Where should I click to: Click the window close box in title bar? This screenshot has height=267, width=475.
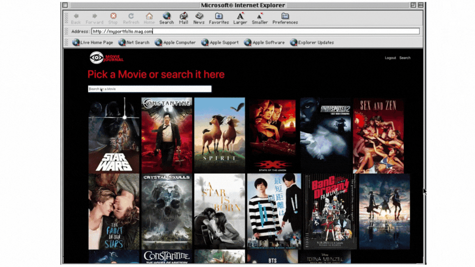65,5
